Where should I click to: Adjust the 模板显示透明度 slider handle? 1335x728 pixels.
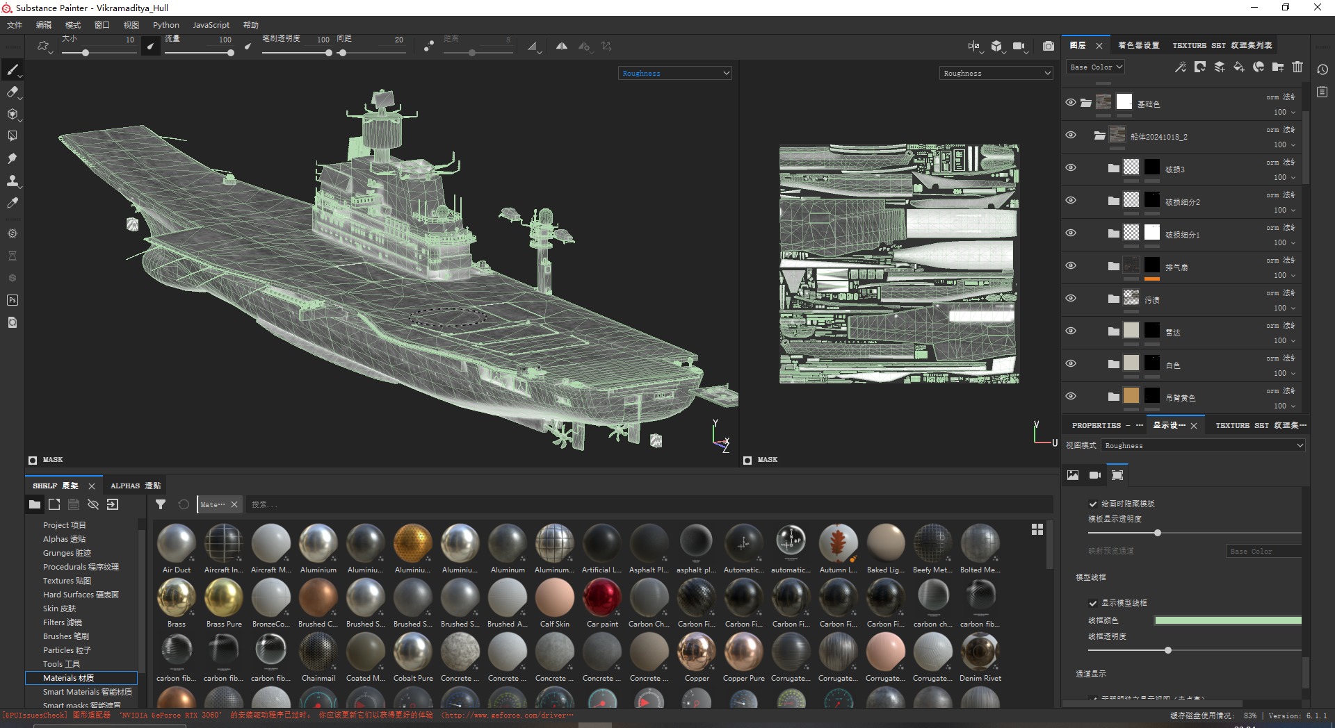pyautogui.click(x=1158, y=533)
